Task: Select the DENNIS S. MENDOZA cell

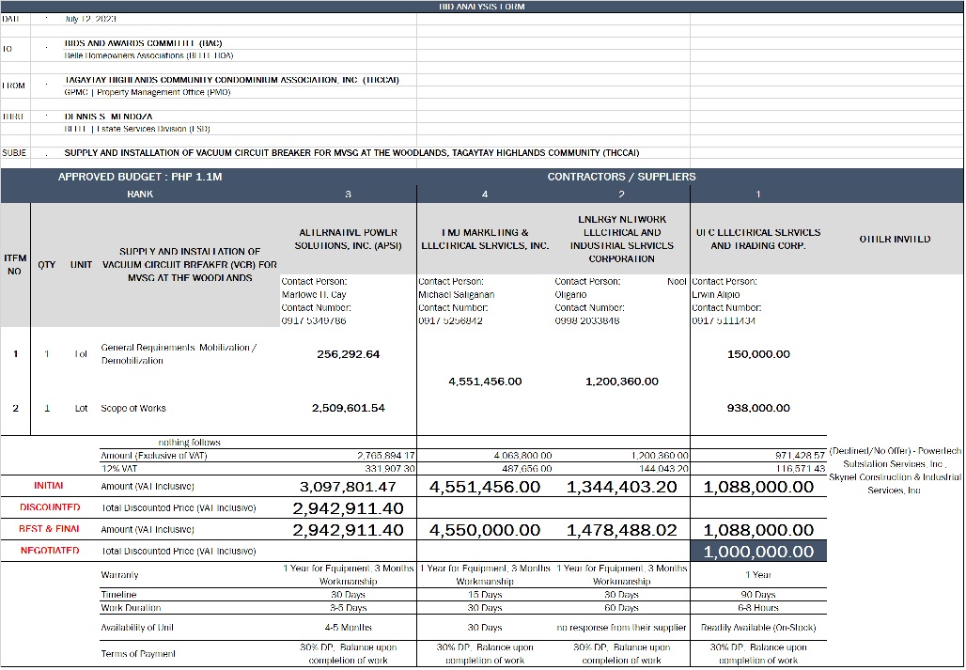Action: pyautogui.click(x=108, y=117)
